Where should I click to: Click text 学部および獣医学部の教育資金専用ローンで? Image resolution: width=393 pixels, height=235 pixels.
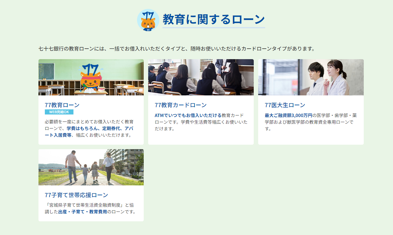[x=309, y=122]
